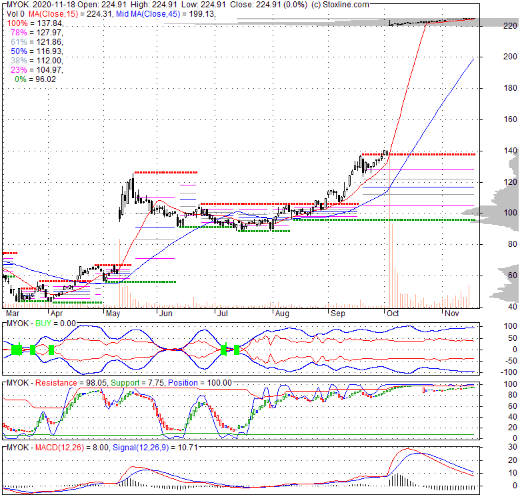
Task: Click the Support = 7.75 label
Action: [x=137, y=383]
